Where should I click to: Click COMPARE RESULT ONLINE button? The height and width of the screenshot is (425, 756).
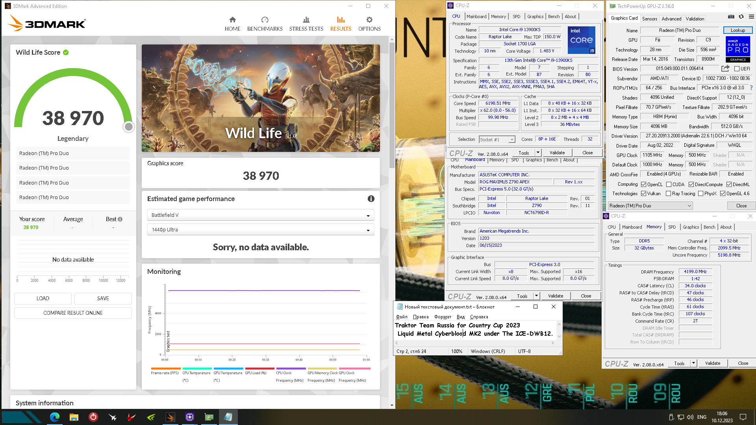coord(73,313)
